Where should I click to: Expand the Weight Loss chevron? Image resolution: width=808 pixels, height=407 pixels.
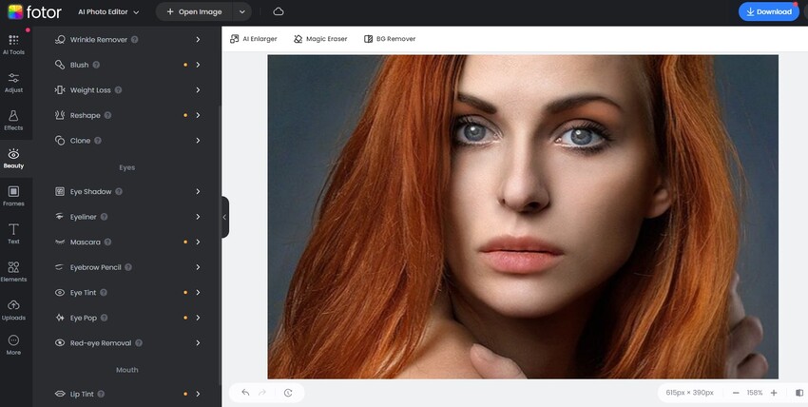198,90
